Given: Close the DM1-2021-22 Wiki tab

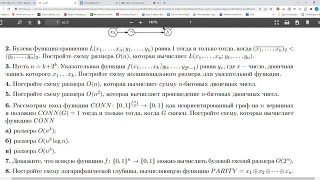Looking at the screenshot, I should coord(34,3).
